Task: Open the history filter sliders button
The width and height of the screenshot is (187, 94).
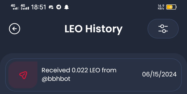Action: (163, 29)
